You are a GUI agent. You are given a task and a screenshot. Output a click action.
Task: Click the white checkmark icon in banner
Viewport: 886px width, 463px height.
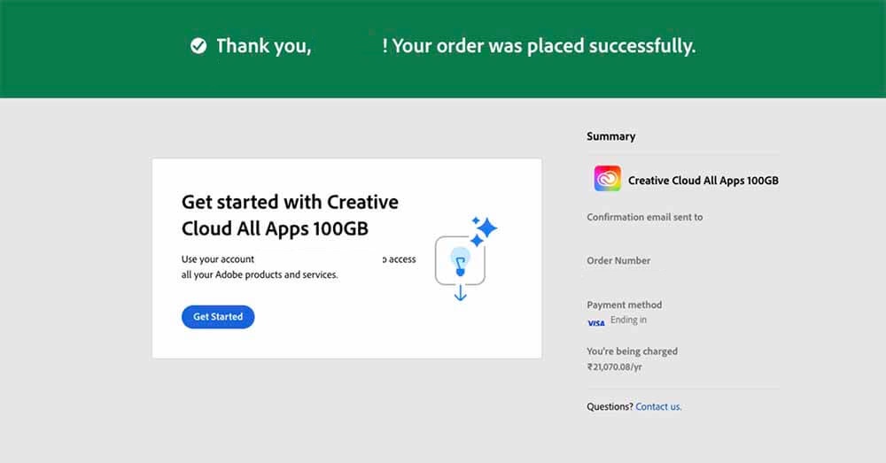(x=198, y=46)
